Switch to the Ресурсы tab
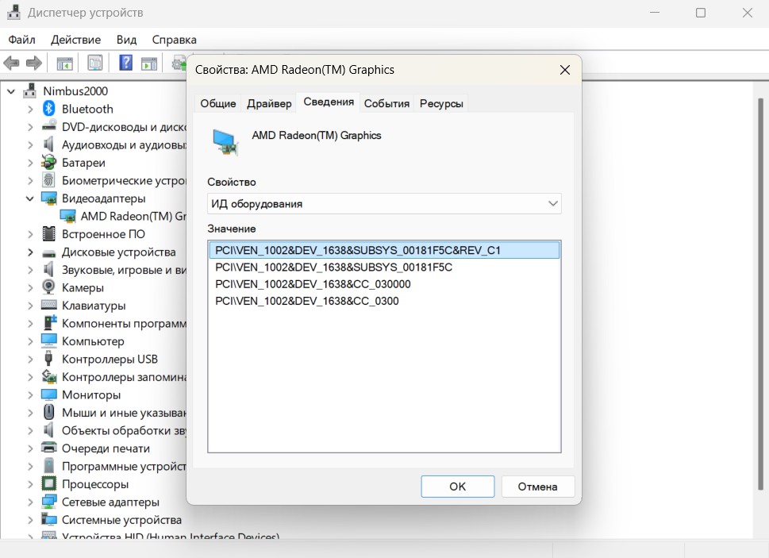769x558 pixels. tap(441, 103)
